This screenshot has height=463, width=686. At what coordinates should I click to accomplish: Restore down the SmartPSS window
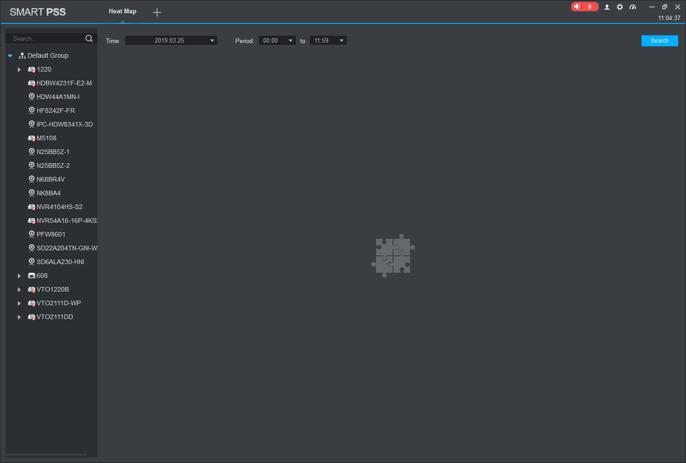(664, 7)
